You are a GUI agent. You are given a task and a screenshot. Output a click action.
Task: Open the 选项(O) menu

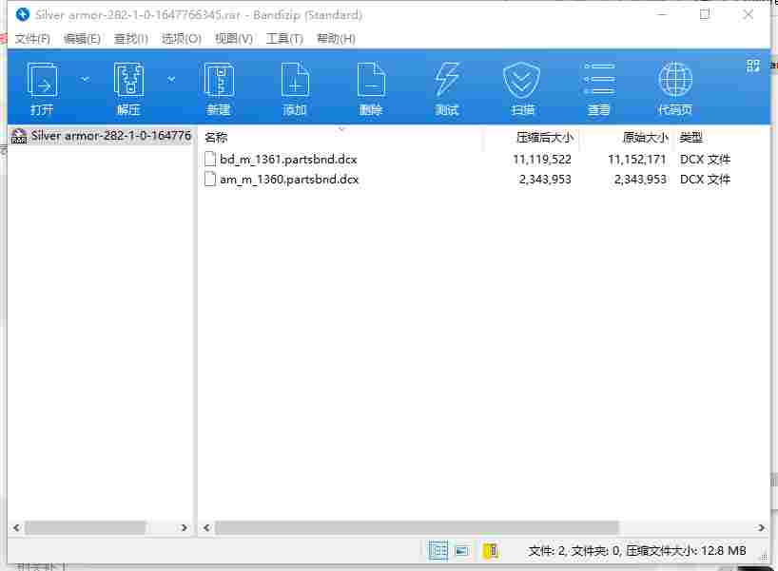click(181, 39)
